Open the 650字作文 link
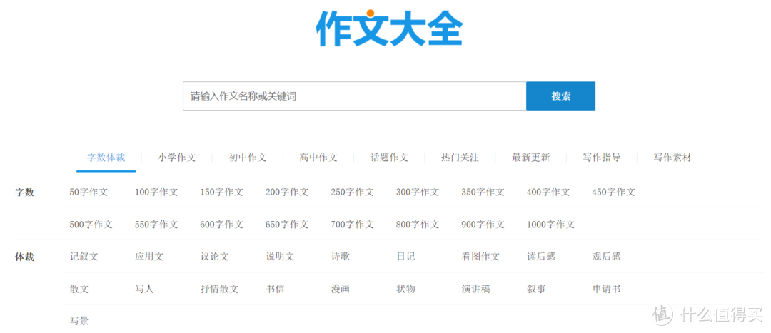This screenshot has height=333, width=771. (x=287, y=225)
